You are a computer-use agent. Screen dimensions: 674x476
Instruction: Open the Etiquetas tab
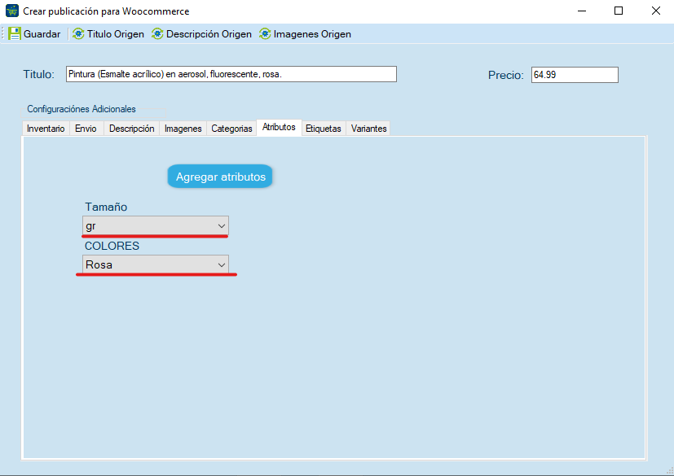click(x=324, y=129)
